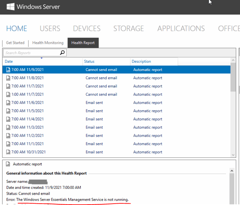The image size is (240, 205).
Task: Go to the USERS section
Action: 50,28
